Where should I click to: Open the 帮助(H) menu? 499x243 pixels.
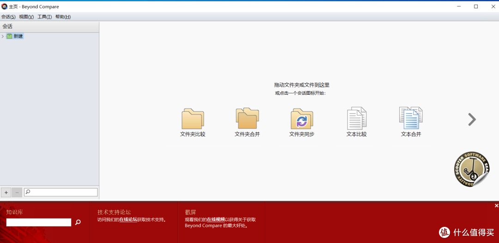coord(63,17)
